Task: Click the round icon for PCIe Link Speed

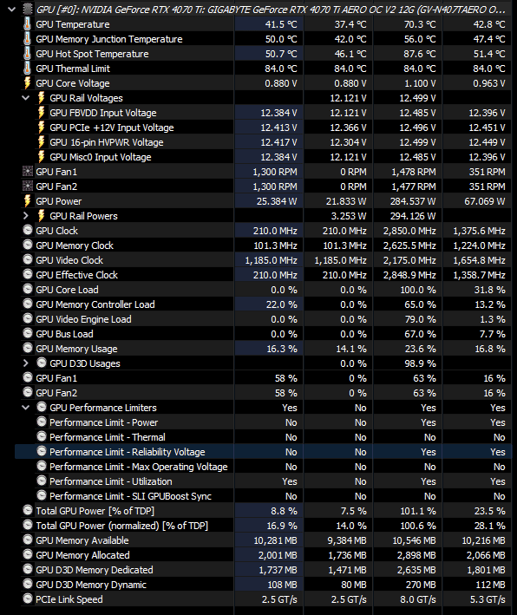Action: (x=28, y=599)
